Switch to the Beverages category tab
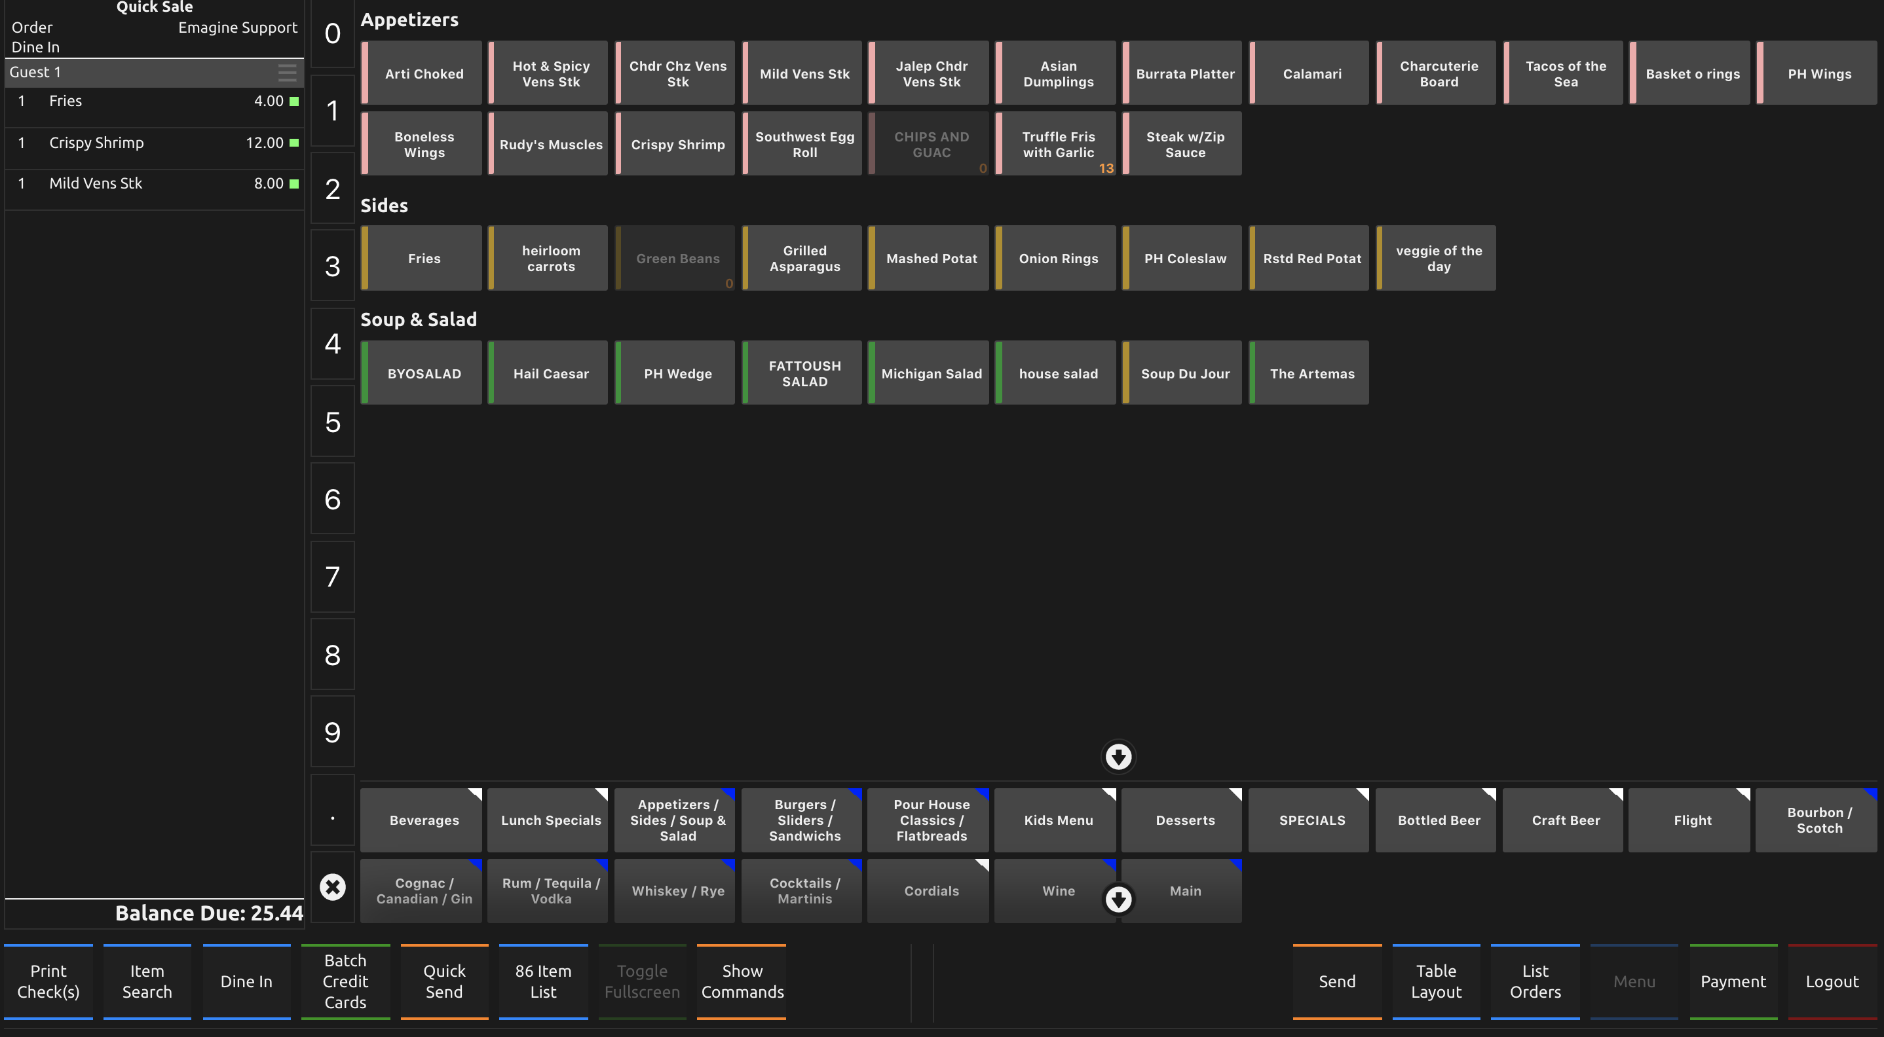 pyautogui.click(x=423, y=820)
